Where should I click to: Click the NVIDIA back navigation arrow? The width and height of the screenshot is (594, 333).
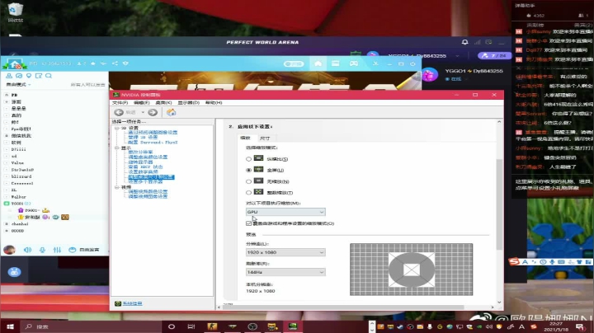[119, 112]
